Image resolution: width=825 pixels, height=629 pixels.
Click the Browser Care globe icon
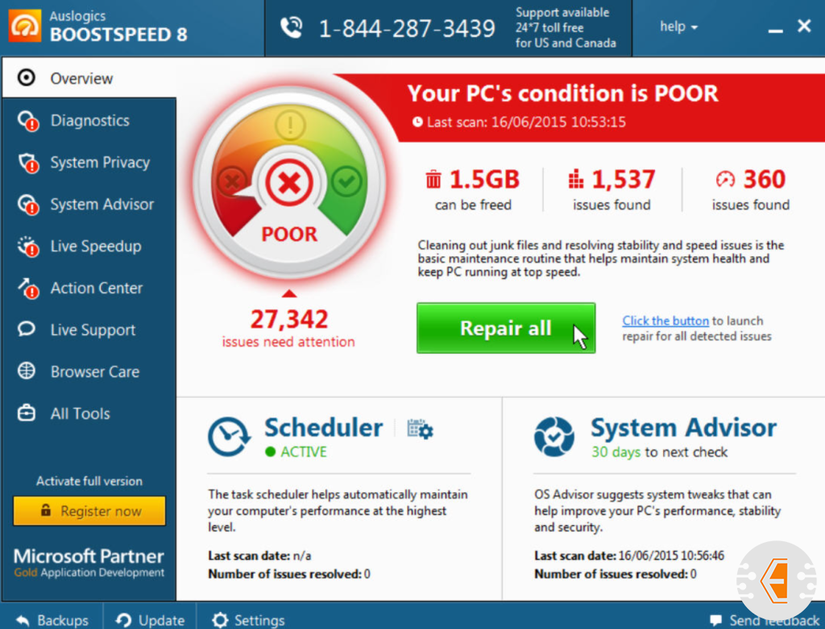[x=27, y=371]
